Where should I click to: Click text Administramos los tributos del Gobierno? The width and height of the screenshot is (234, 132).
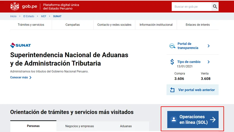pos(49,71)
